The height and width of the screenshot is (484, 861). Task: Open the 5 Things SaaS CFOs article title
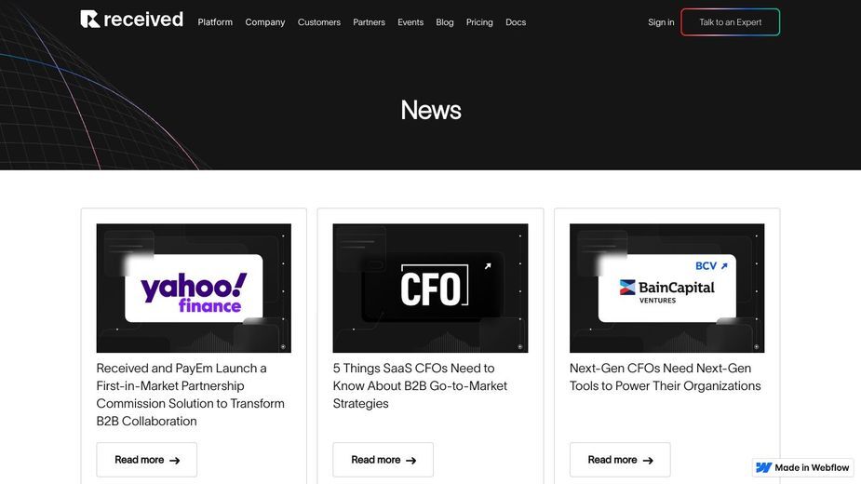[x=420, y=385]
